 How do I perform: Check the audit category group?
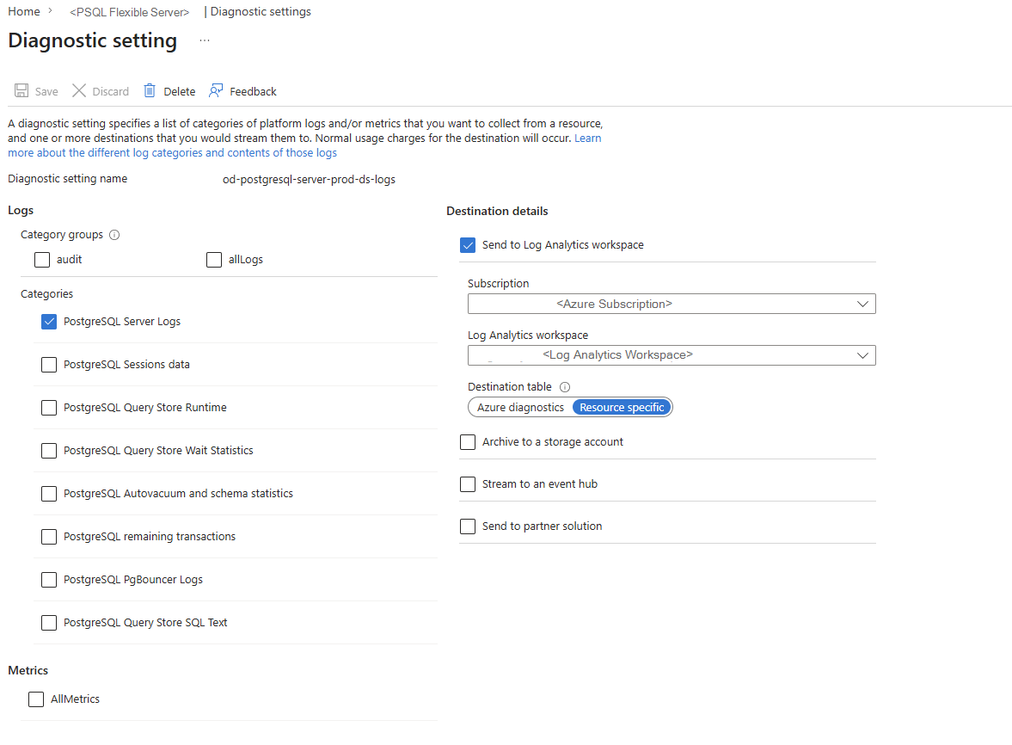(42, 260)
